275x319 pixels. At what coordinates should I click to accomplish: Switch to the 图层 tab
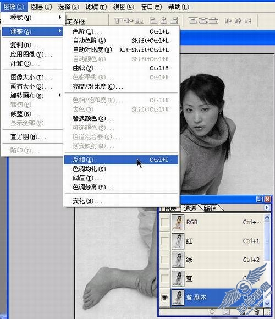(x=170, y=208)
